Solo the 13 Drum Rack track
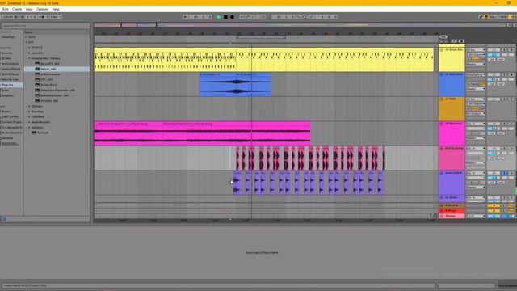The image size is (517, 291). point(504,50)
